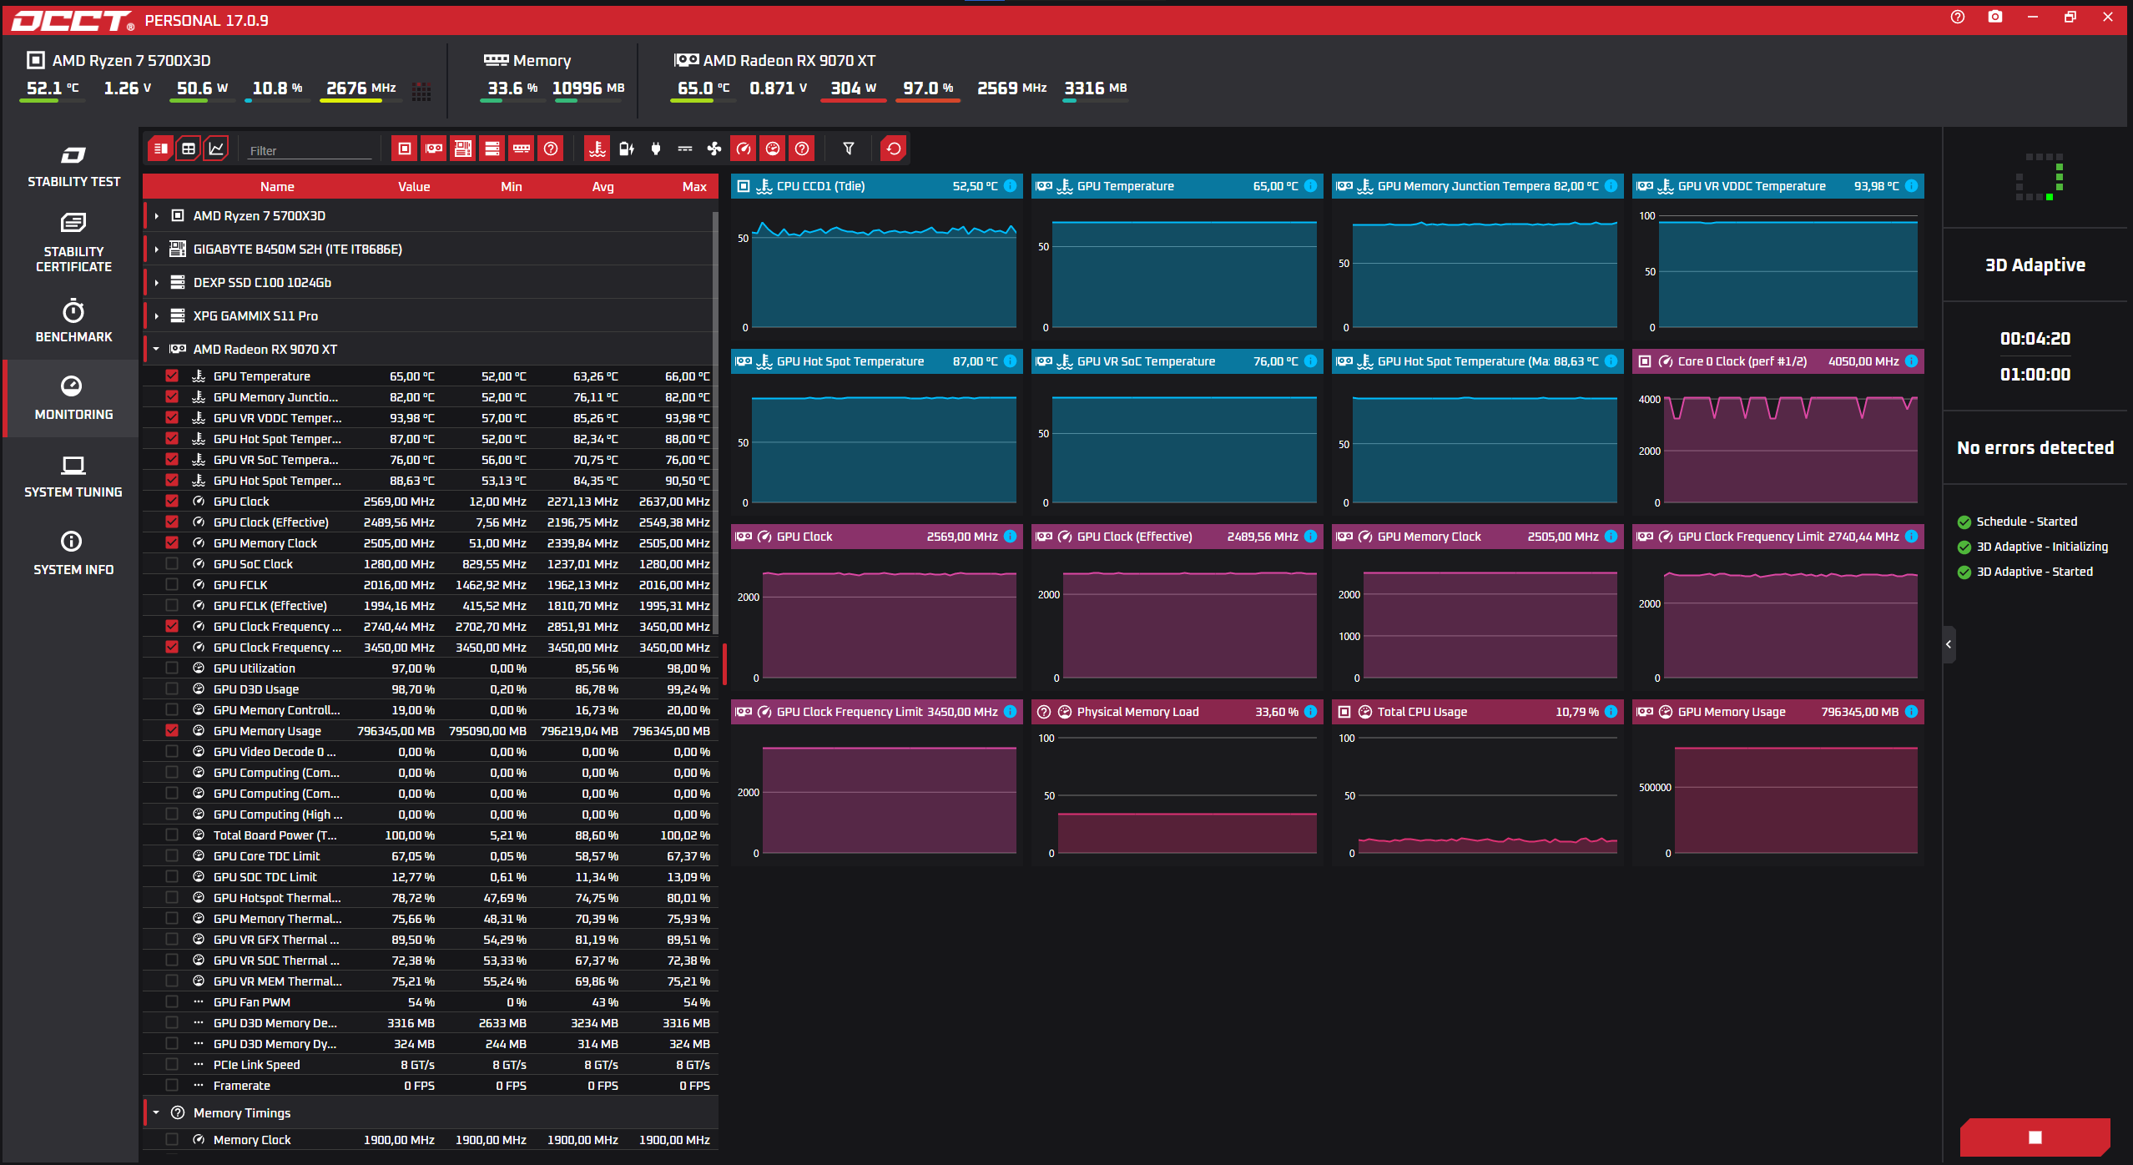Toggle the GPU sensors filter icon

click(x=434, y=149)
